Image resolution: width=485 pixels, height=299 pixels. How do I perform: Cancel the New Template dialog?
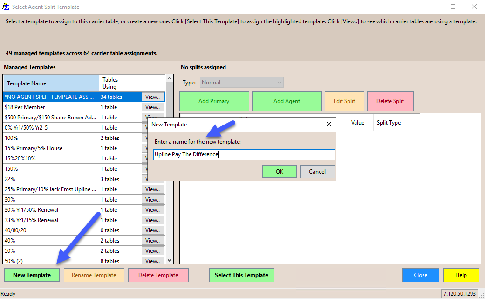317,172
